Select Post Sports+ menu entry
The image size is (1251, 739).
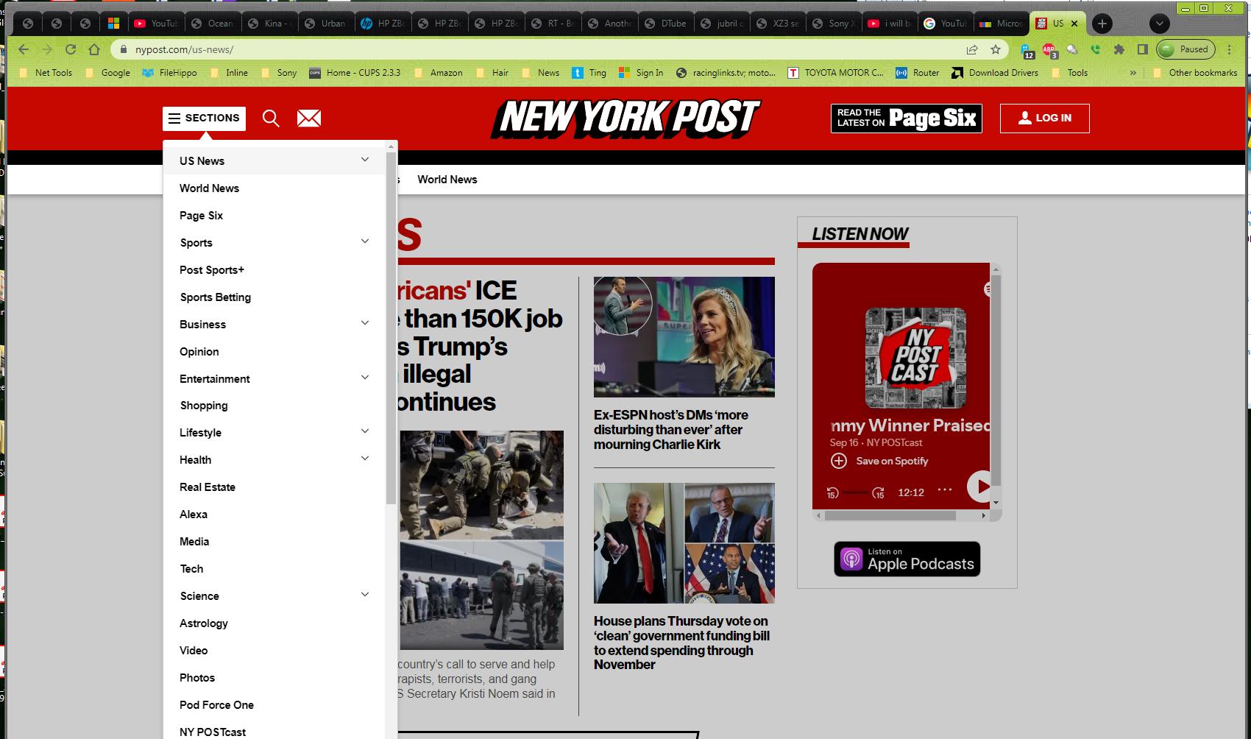(x=212, y=270)
